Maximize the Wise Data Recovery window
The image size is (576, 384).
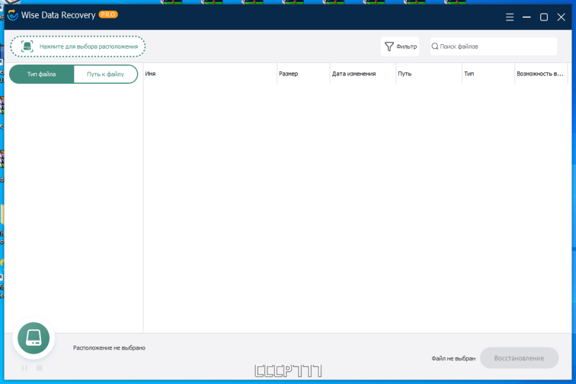543,17
